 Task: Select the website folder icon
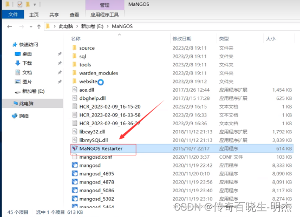[75, 81]
